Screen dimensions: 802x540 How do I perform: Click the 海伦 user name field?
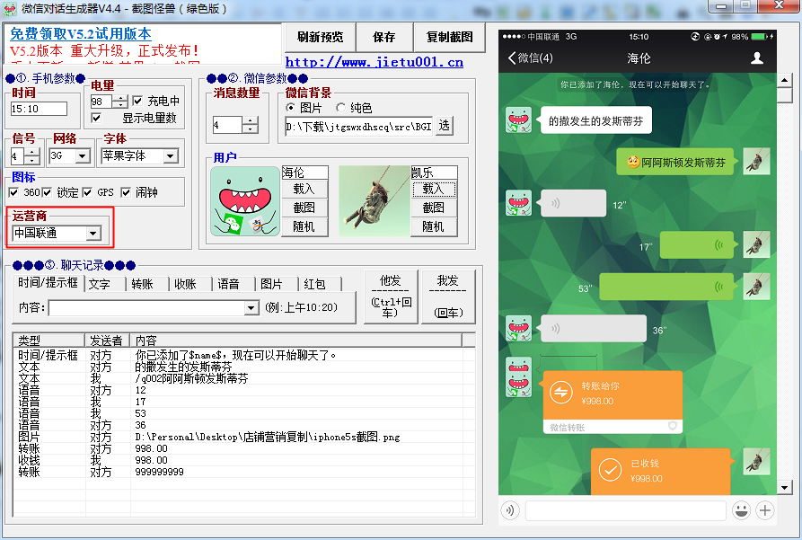pyautogui.click(x=304, y=173)
